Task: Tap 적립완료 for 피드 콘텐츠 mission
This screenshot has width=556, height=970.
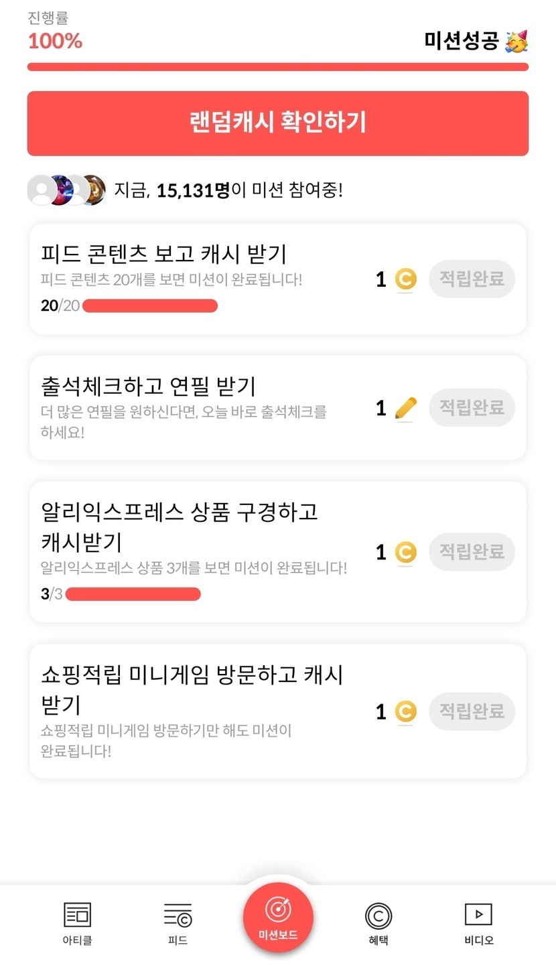Action: 472,279
